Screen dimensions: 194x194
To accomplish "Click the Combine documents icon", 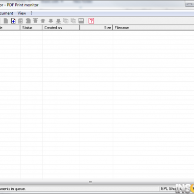I will click(66, 21).
